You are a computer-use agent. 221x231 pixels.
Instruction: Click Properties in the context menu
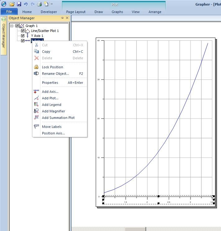[x=50, y=83]
